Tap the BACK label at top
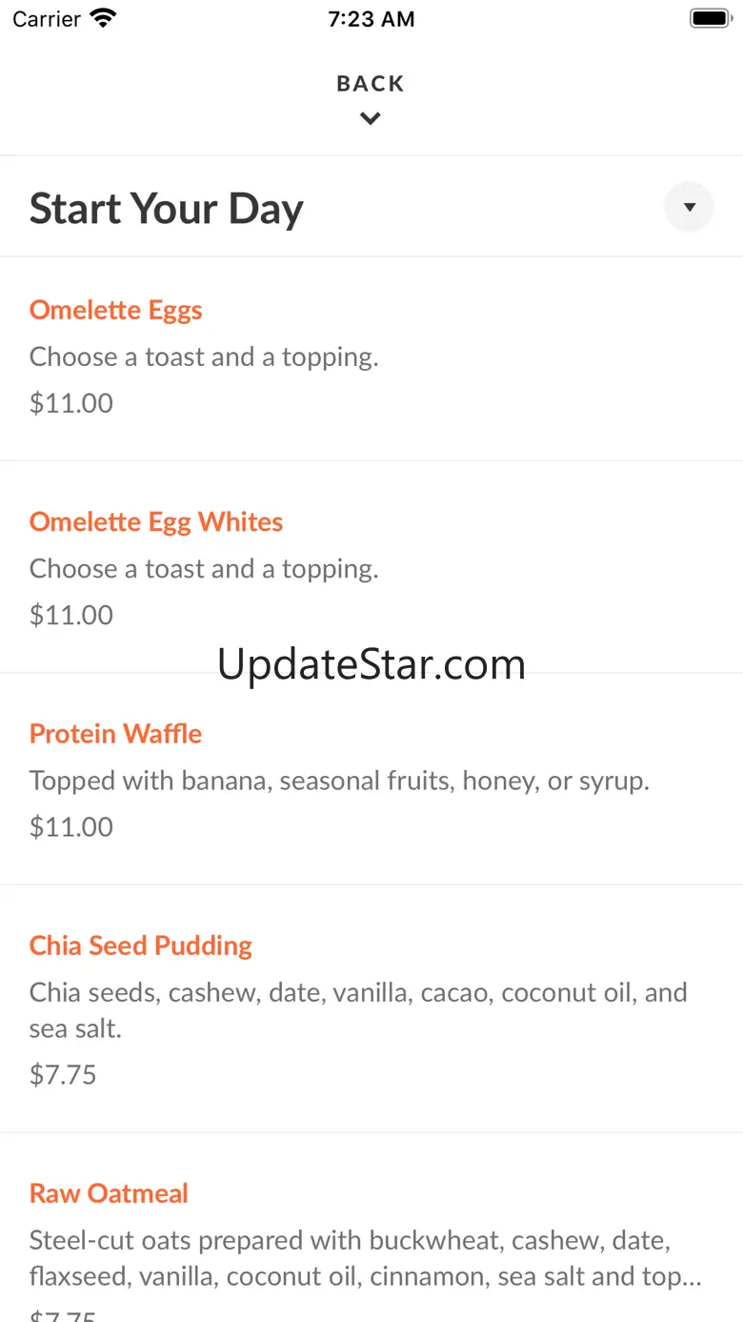The height and width of the screenshot is (1322, 743). 371,84
